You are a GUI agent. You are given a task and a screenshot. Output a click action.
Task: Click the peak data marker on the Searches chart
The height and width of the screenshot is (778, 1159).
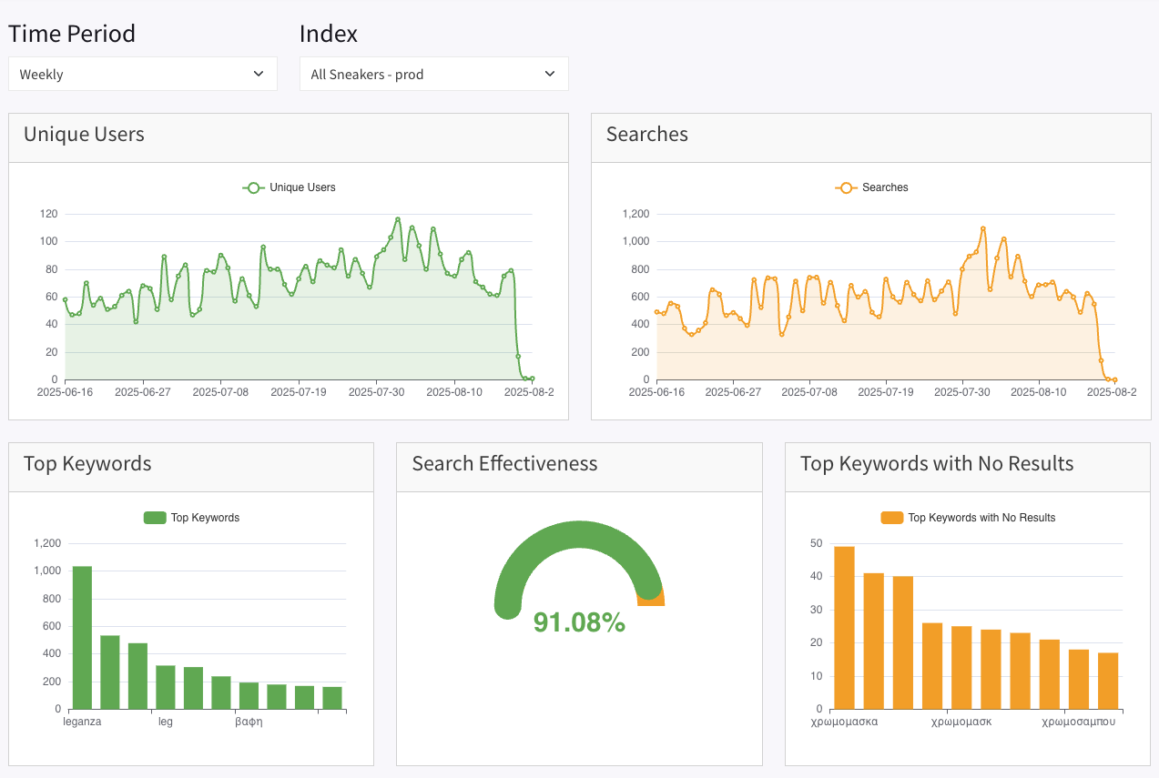983,227
